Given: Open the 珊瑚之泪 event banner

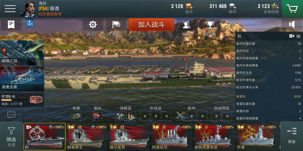Looking at the screenshot, I should (x=22, y=53).
